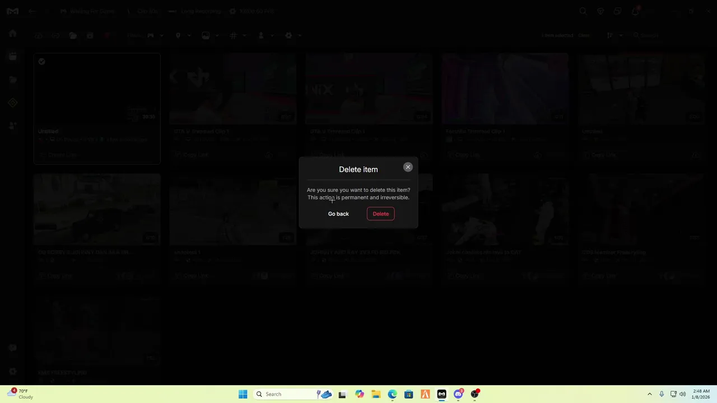
Task: Open the folder icon in Medal sidebar
Action: click(x=12, y=80)
